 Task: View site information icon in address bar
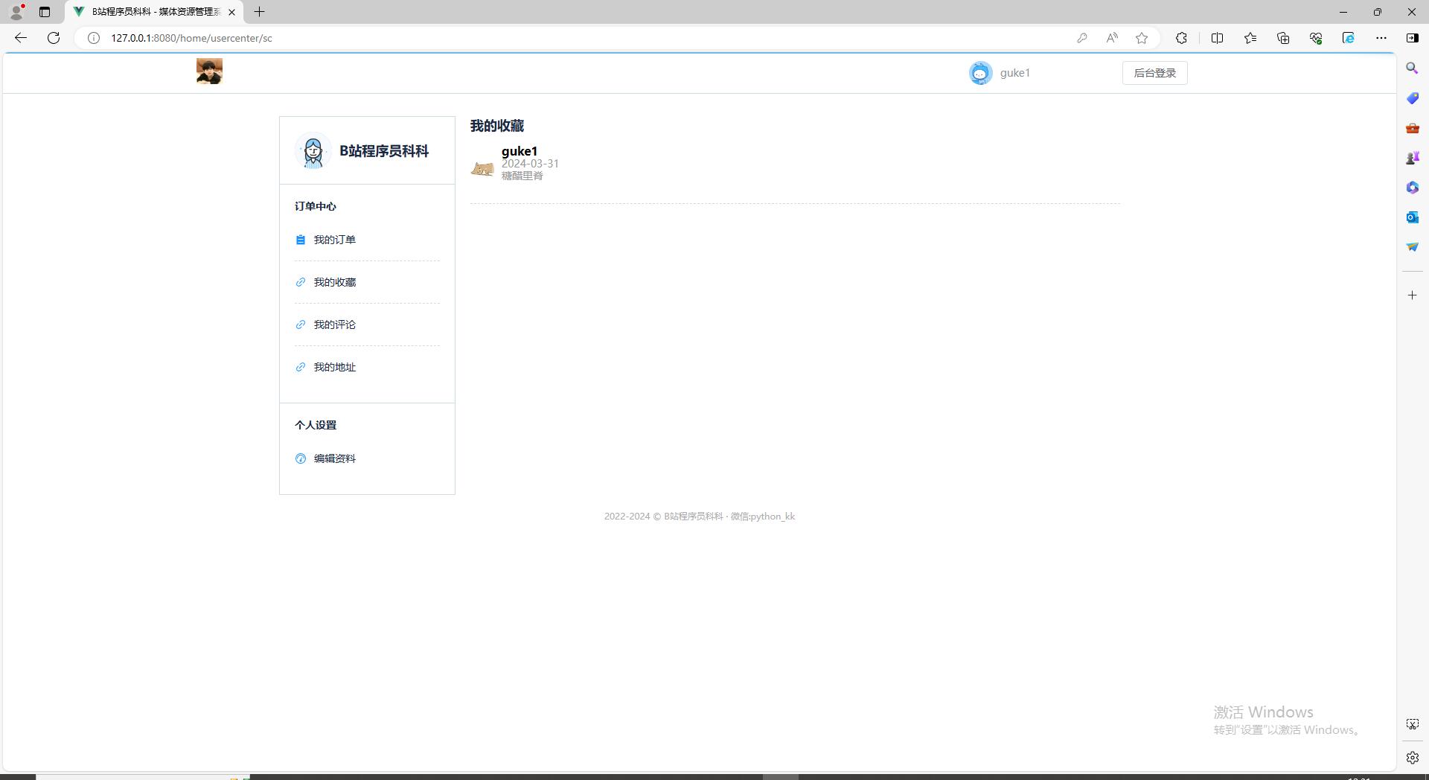(94, 38)
